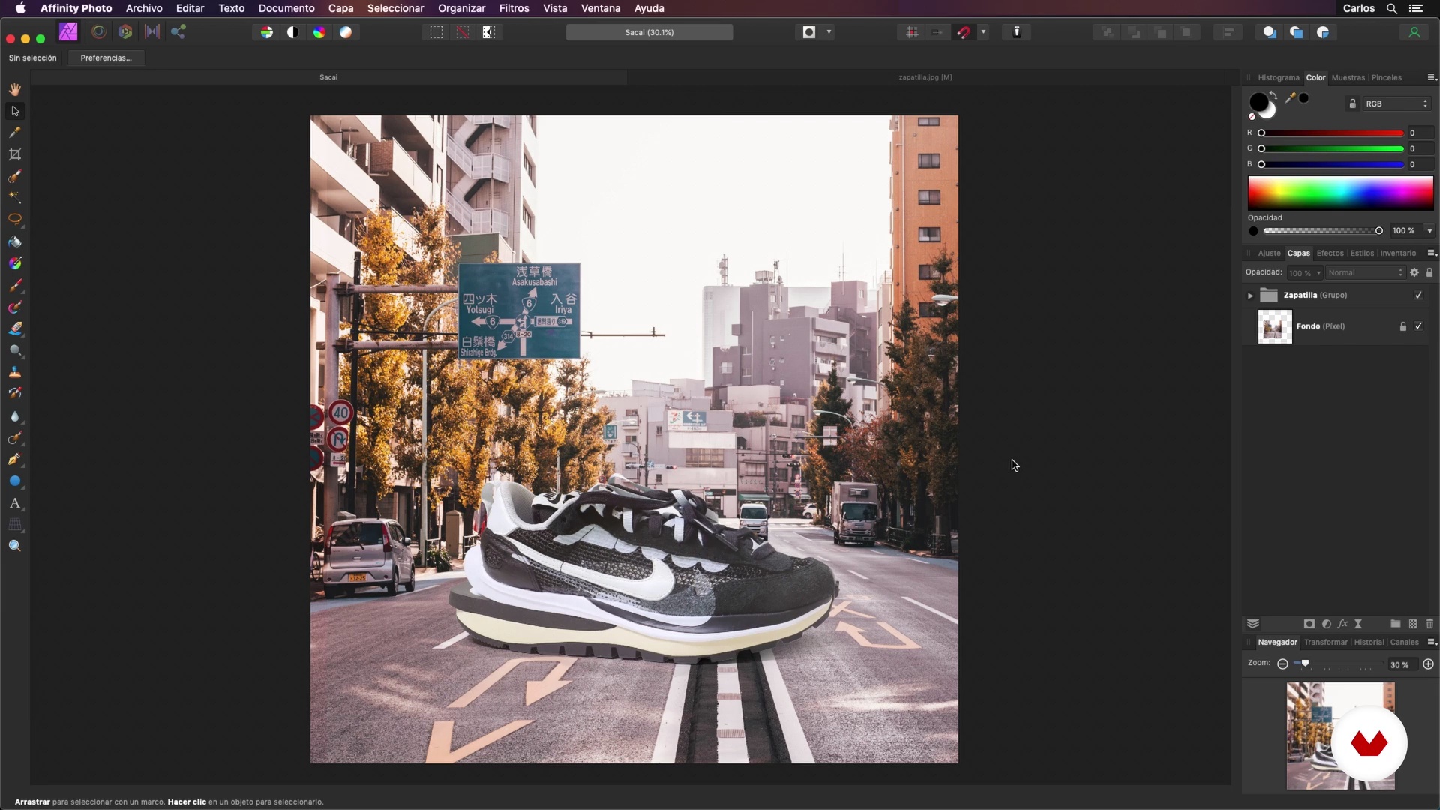Set no color using the none swatch
This screenshot has height=810, width=1440.
coord(1252,117)
